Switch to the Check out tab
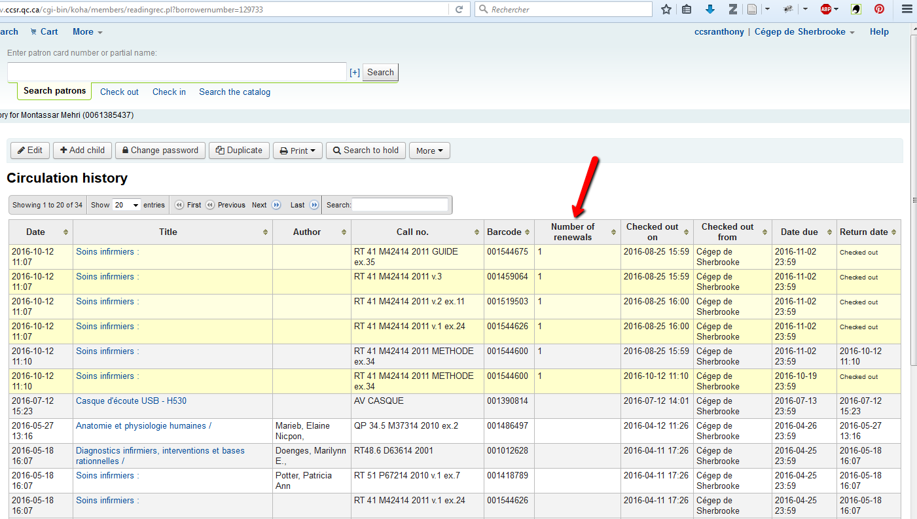This screenshot has height=519, width=917. pos(119,92)
